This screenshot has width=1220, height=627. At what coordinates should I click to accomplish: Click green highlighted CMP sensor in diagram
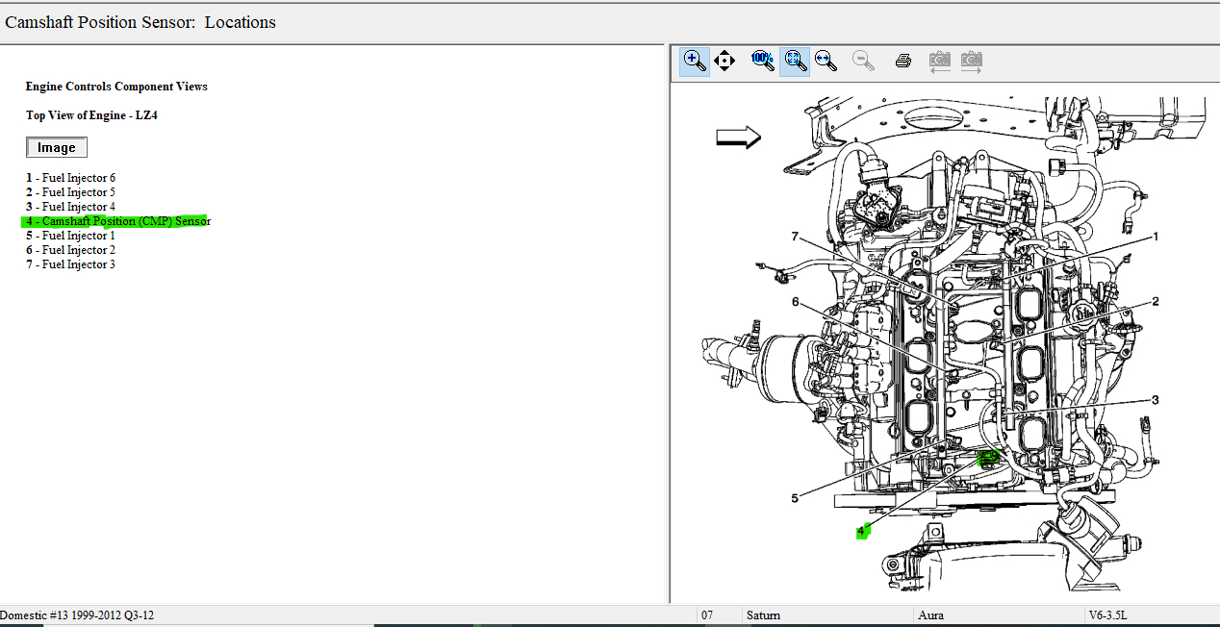(988, 458)
